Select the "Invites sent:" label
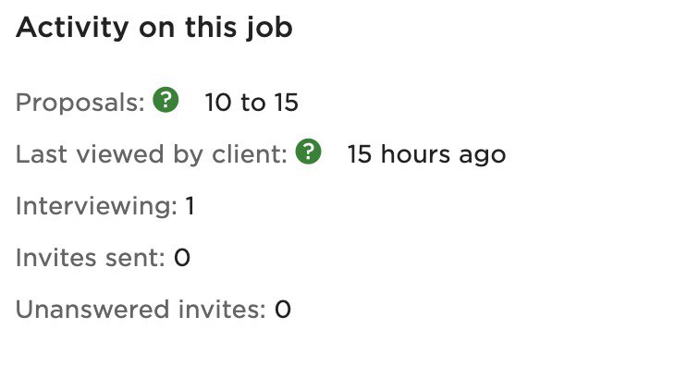Viewport: 675px width, 390px height. 90,257
